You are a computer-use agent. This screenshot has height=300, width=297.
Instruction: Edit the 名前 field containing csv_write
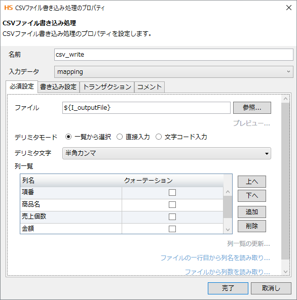coord(173,55)
